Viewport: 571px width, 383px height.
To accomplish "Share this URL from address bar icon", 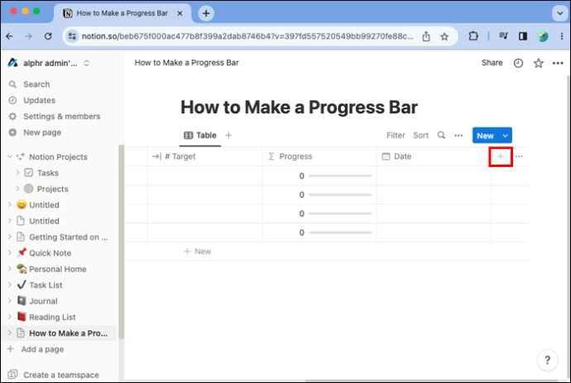I will point(426,36).
